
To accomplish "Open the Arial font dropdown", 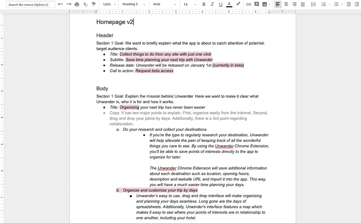I will [x=164, y=4].
